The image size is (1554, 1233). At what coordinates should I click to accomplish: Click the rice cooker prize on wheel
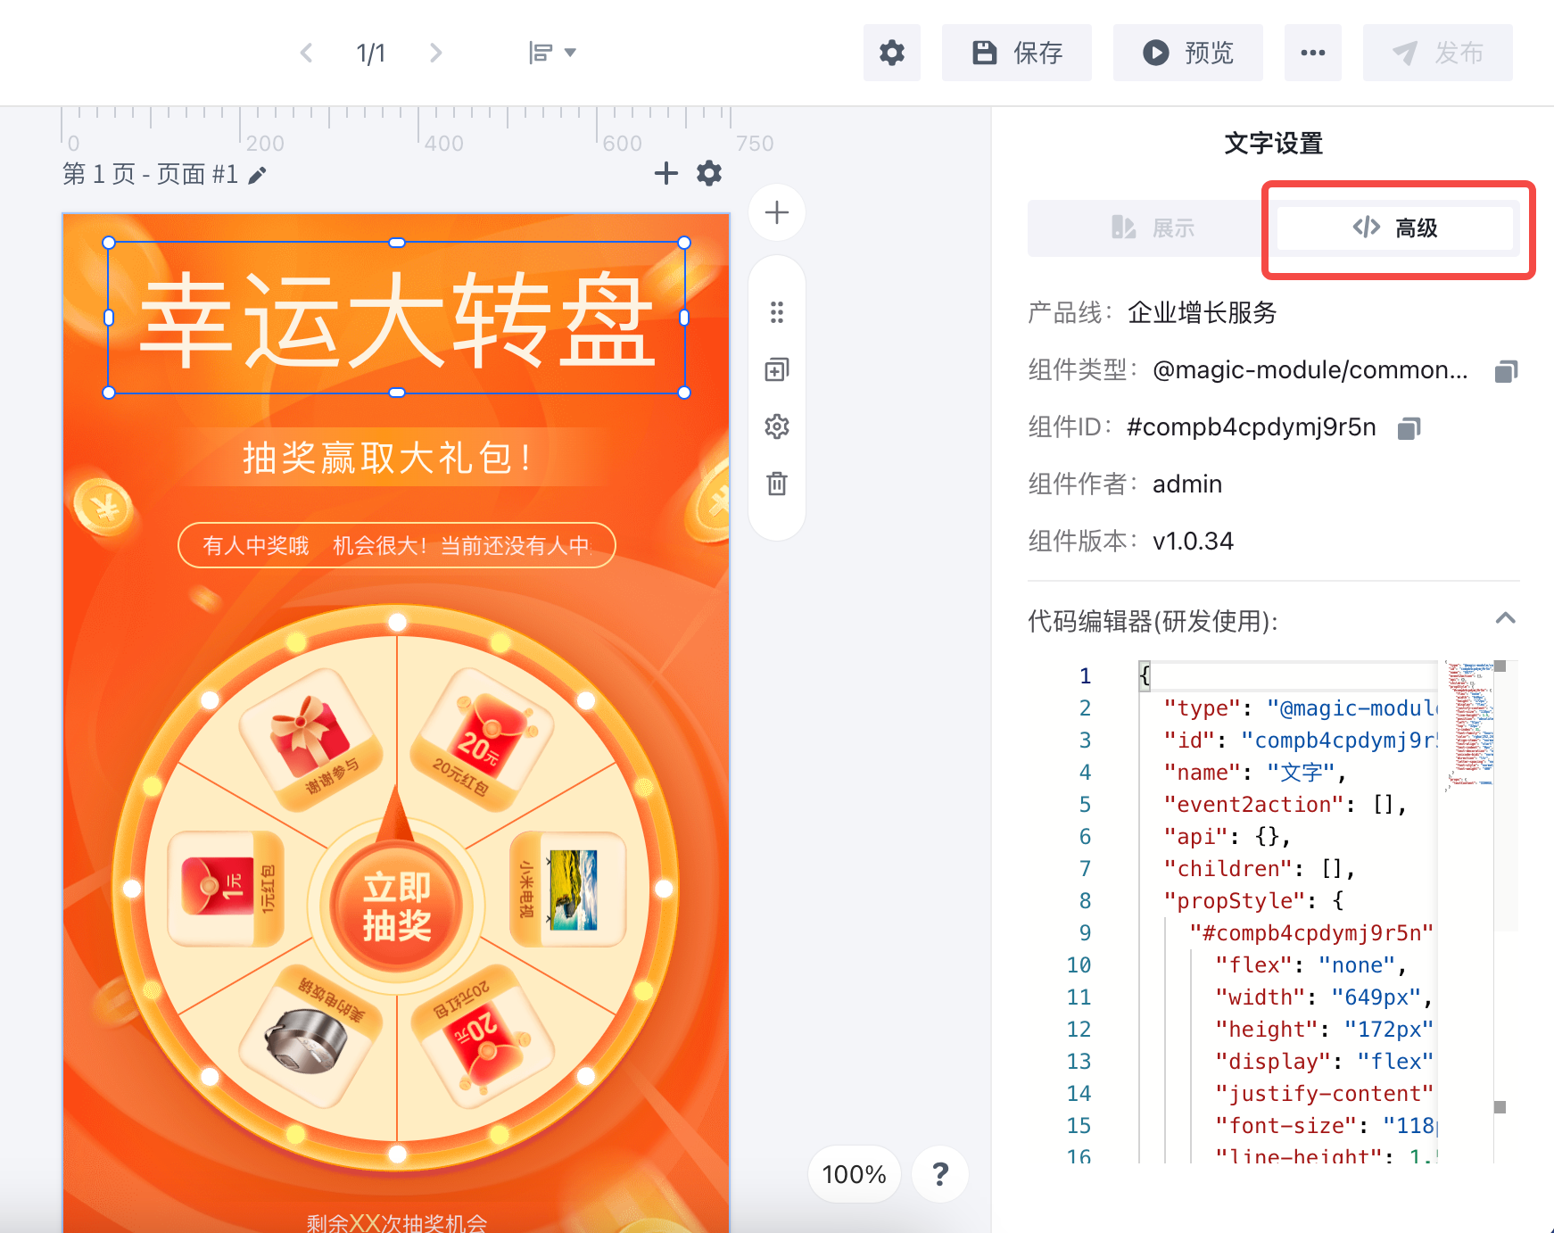(311, 1037)
